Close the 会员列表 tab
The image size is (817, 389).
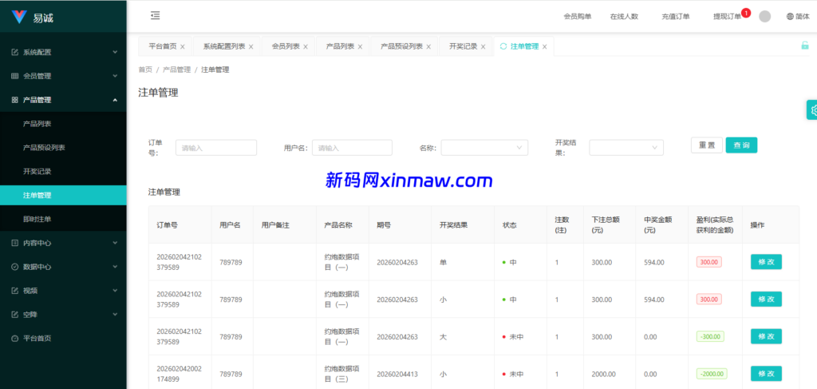click(x=306, y=47)
